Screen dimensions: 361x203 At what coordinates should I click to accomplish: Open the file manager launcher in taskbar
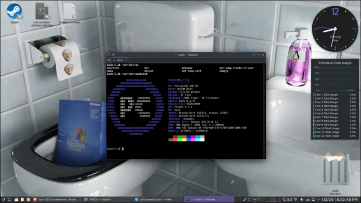point(16,199)
